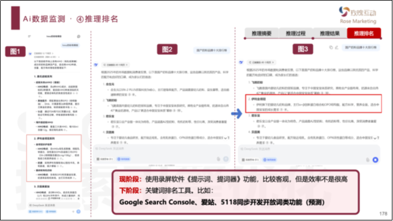The image size is (393, 221).
Task: Toggle the blue web search chip in 图2
Action: (123, 159)
